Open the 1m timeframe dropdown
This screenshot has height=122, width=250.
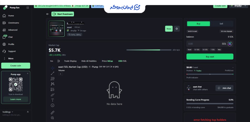pyautogui.click(x=51, y=61)
